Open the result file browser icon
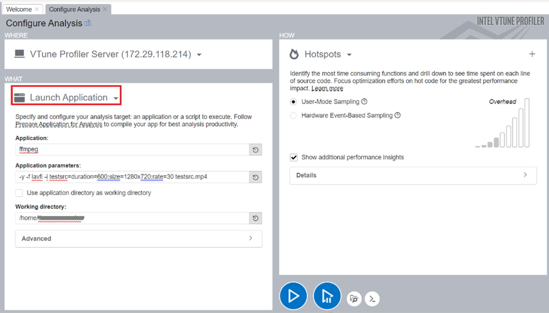The width and height of the screenshot is (549, 313). (x=354, y=299)
